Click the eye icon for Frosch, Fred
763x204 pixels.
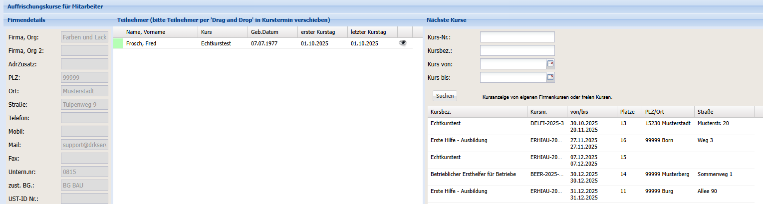[x=403, y=43]
